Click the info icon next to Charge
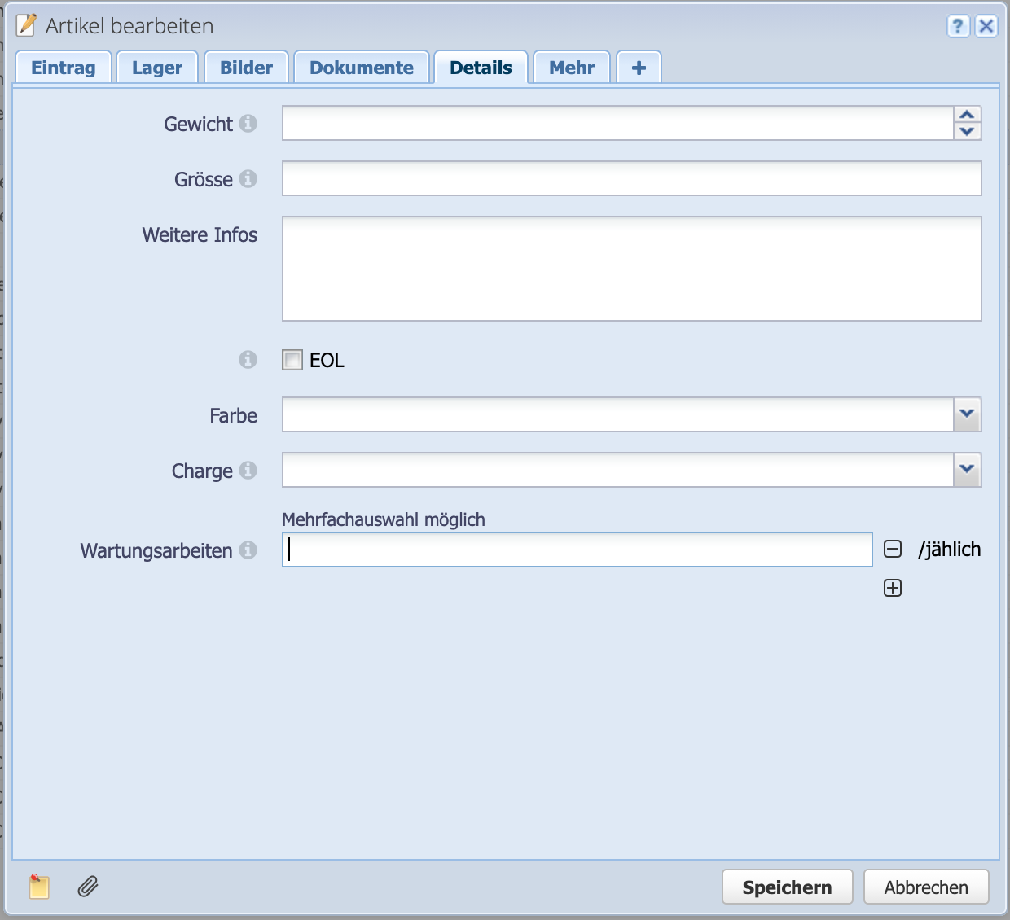Image resolution: width=1010 pixels, height=920 pixels. [x=248, y=471]
